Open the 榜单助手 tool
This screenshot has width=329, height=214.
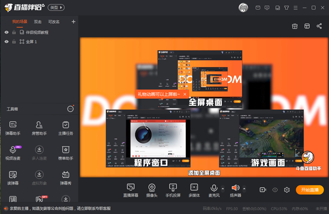tap(66, 153)
